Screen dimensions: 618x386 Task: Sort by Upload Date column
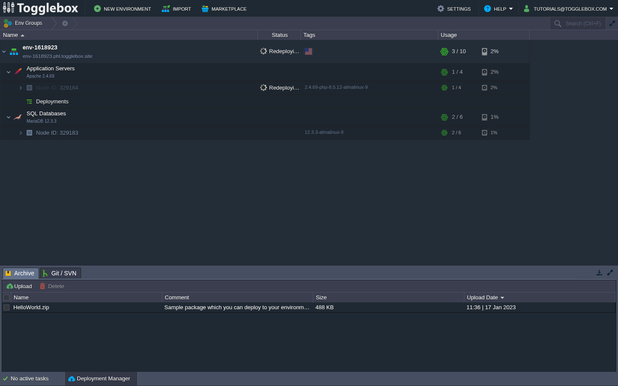539,298
